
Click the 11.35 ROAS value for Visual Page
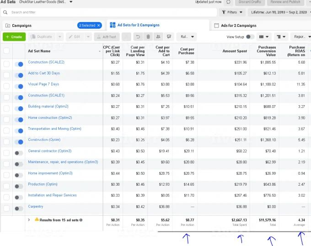300,84
